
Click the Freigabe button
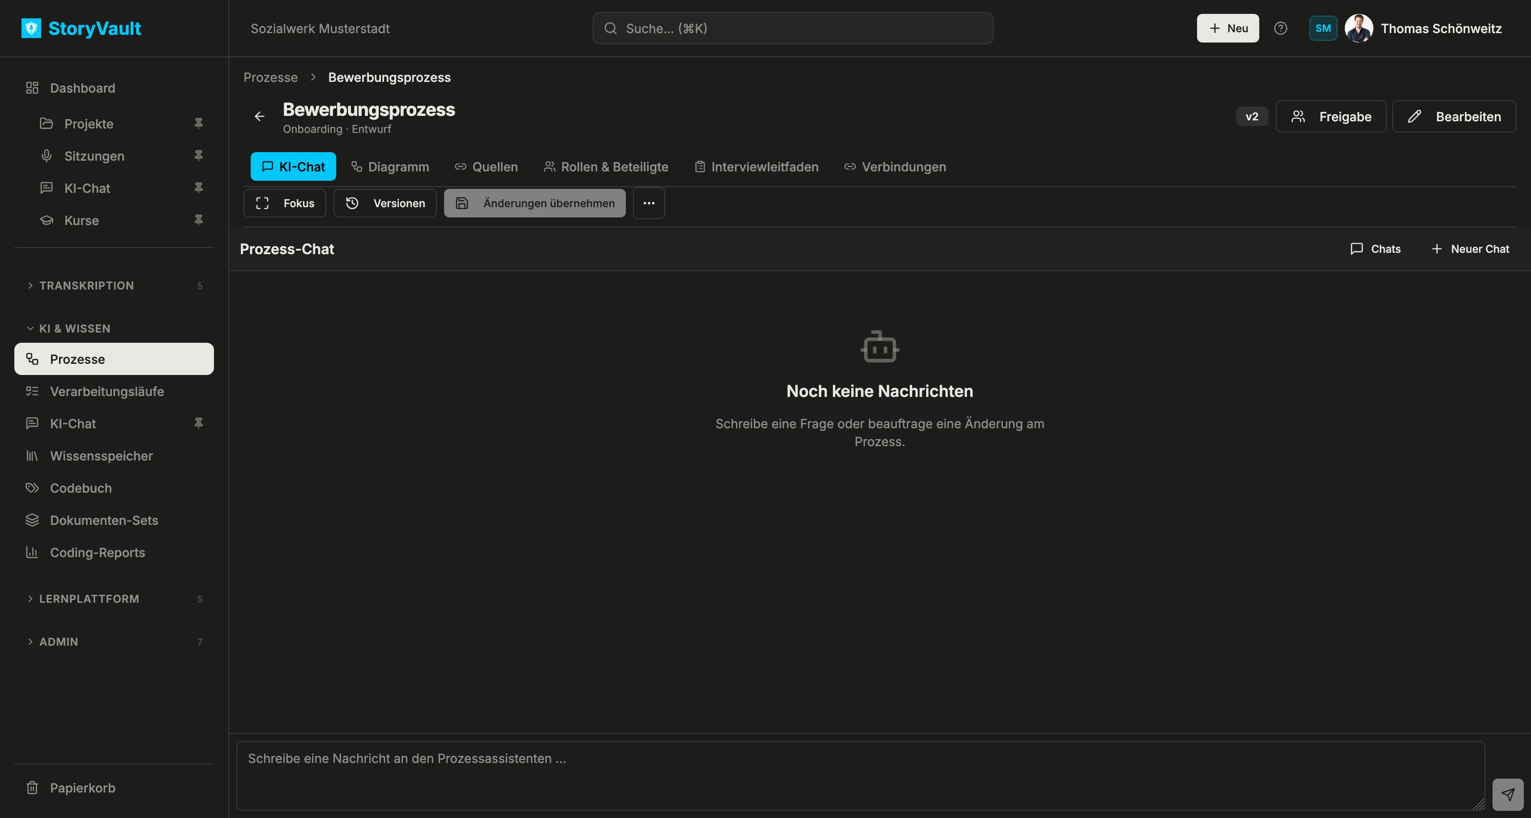[x=1331, y=116]
